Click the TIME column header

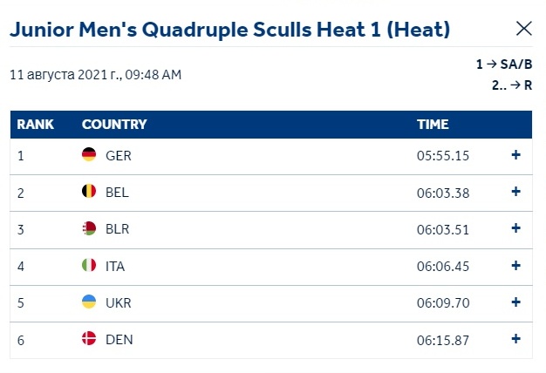click(x=433, y=125)
